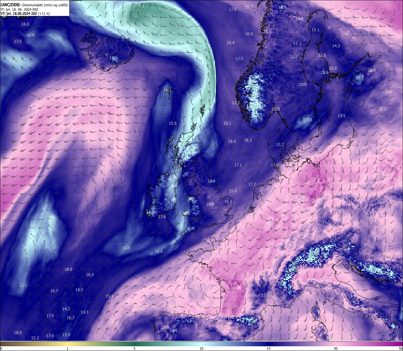Screen dimensions: 403x351
Task: Click the UWC/DINI title line in header
Action: [35, 5]
